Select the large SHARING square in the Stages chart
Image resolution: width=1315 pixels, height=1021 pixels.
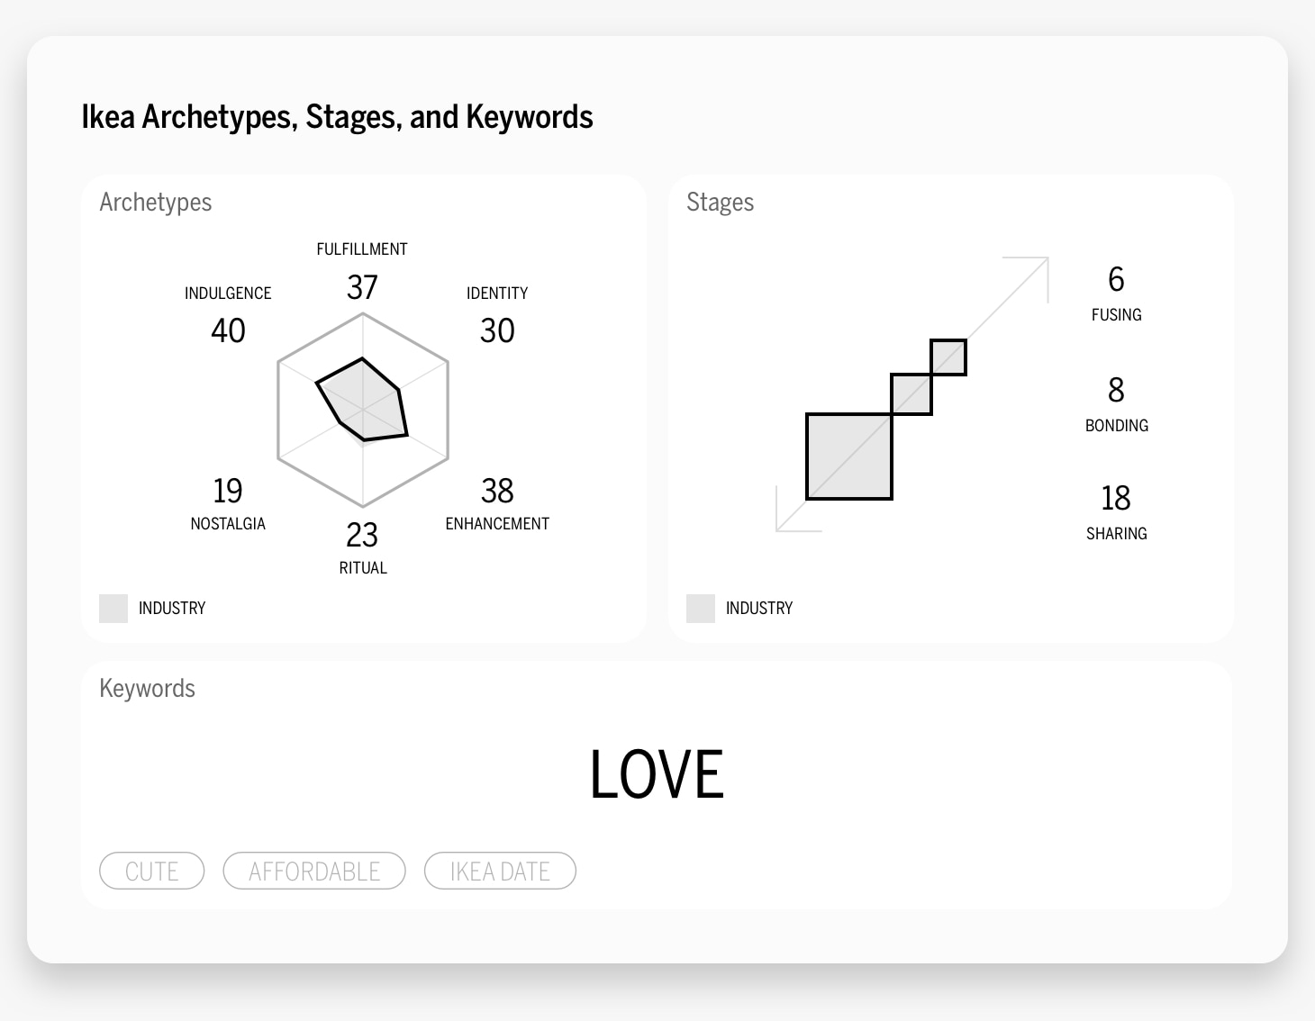848,456
